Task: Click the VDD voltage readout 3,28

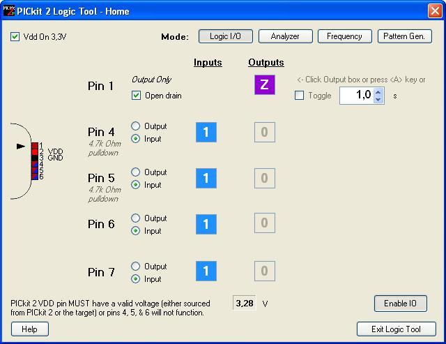Action: pyautogui.click(x=245, y=304)
